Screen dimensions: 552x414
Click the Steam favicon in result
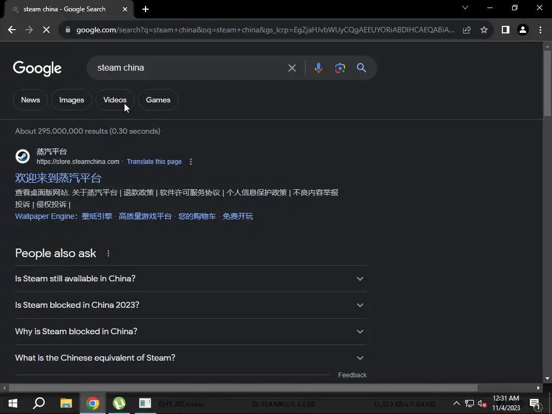[23, 156]
